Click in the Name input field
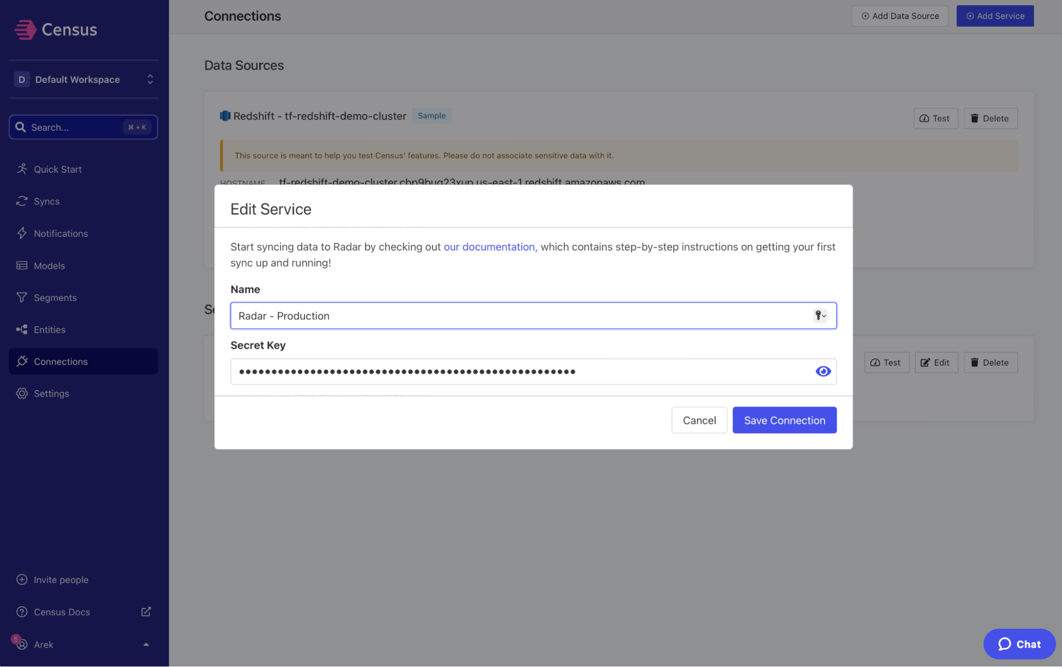 [533, 316]
